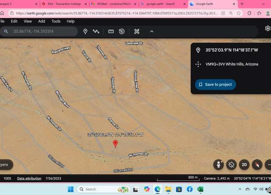The height and width of the screenshot is (195, 271).
Task: Go to browser home page
Action: coord(2,13)
